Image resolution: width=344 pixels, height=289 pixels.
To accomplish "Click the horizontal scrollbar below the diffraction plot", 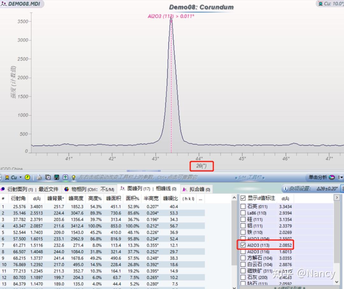I will [x=143, y=171].
